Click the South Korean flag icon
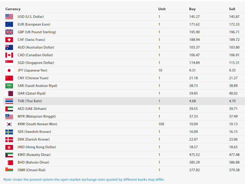Screen dimensions: 245x184 pos(9,124)
